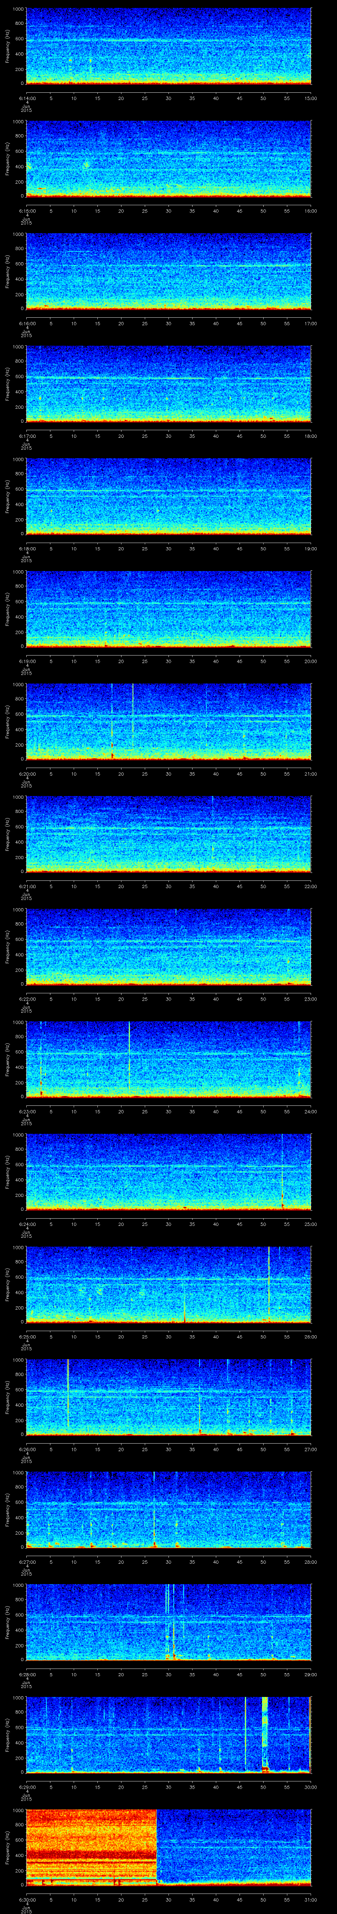This screenshot has height=1914, width=337.
Task: Open the spectrogram panel starting at 6:24:00
Action: (168, 1172)
